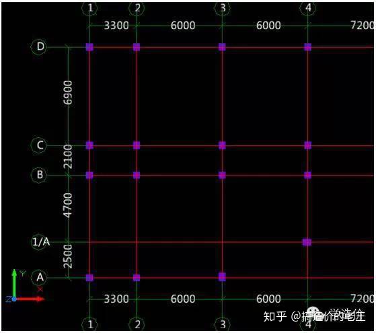Select the column at axis C and 3
This screenshot has width=376, height=333.
tap(222, 145)
